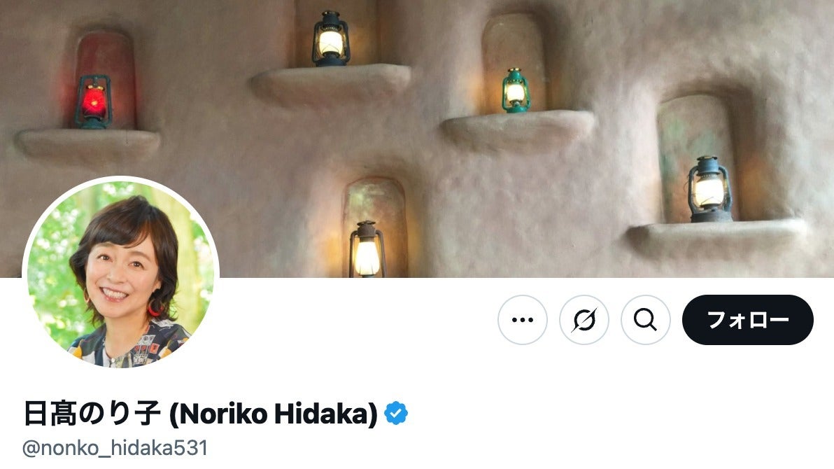The width and height of the screenshot is (834, 469).
Task: Click the empty clay shelf under the red lantern
Action: click(x=87, y=143)
